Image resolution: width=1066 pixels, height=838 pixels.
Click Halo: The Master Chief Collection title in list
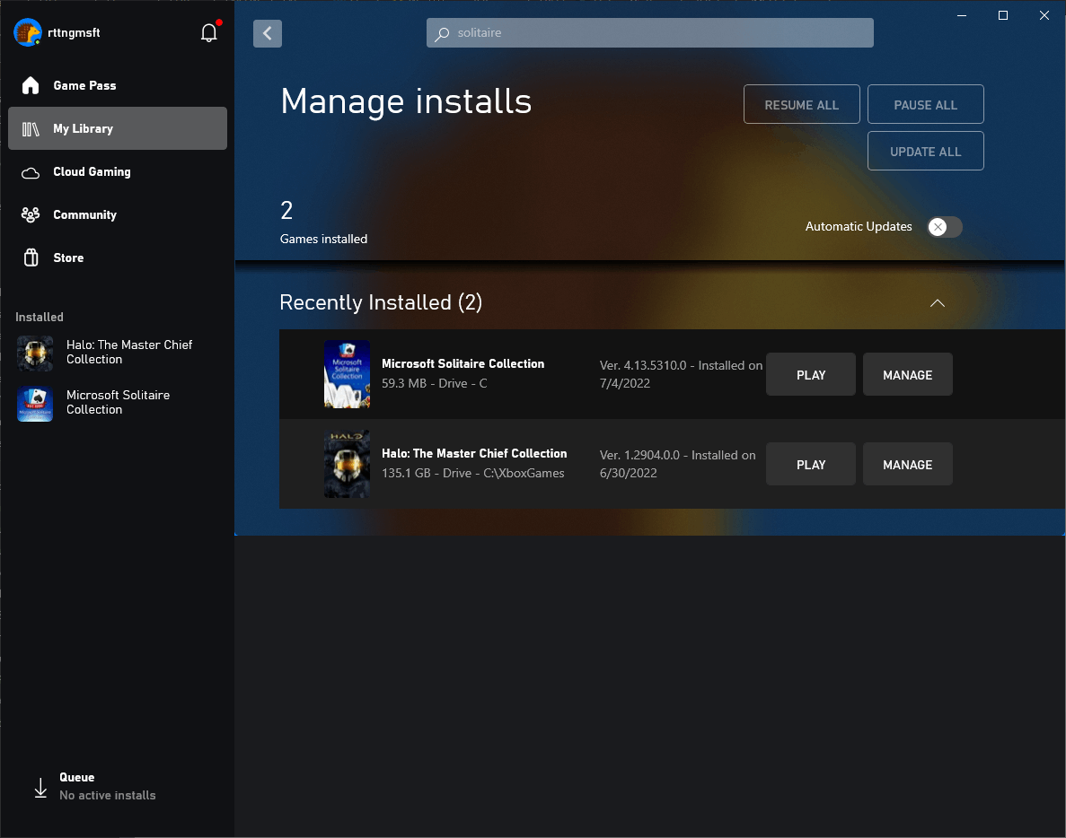coord(474,454)
